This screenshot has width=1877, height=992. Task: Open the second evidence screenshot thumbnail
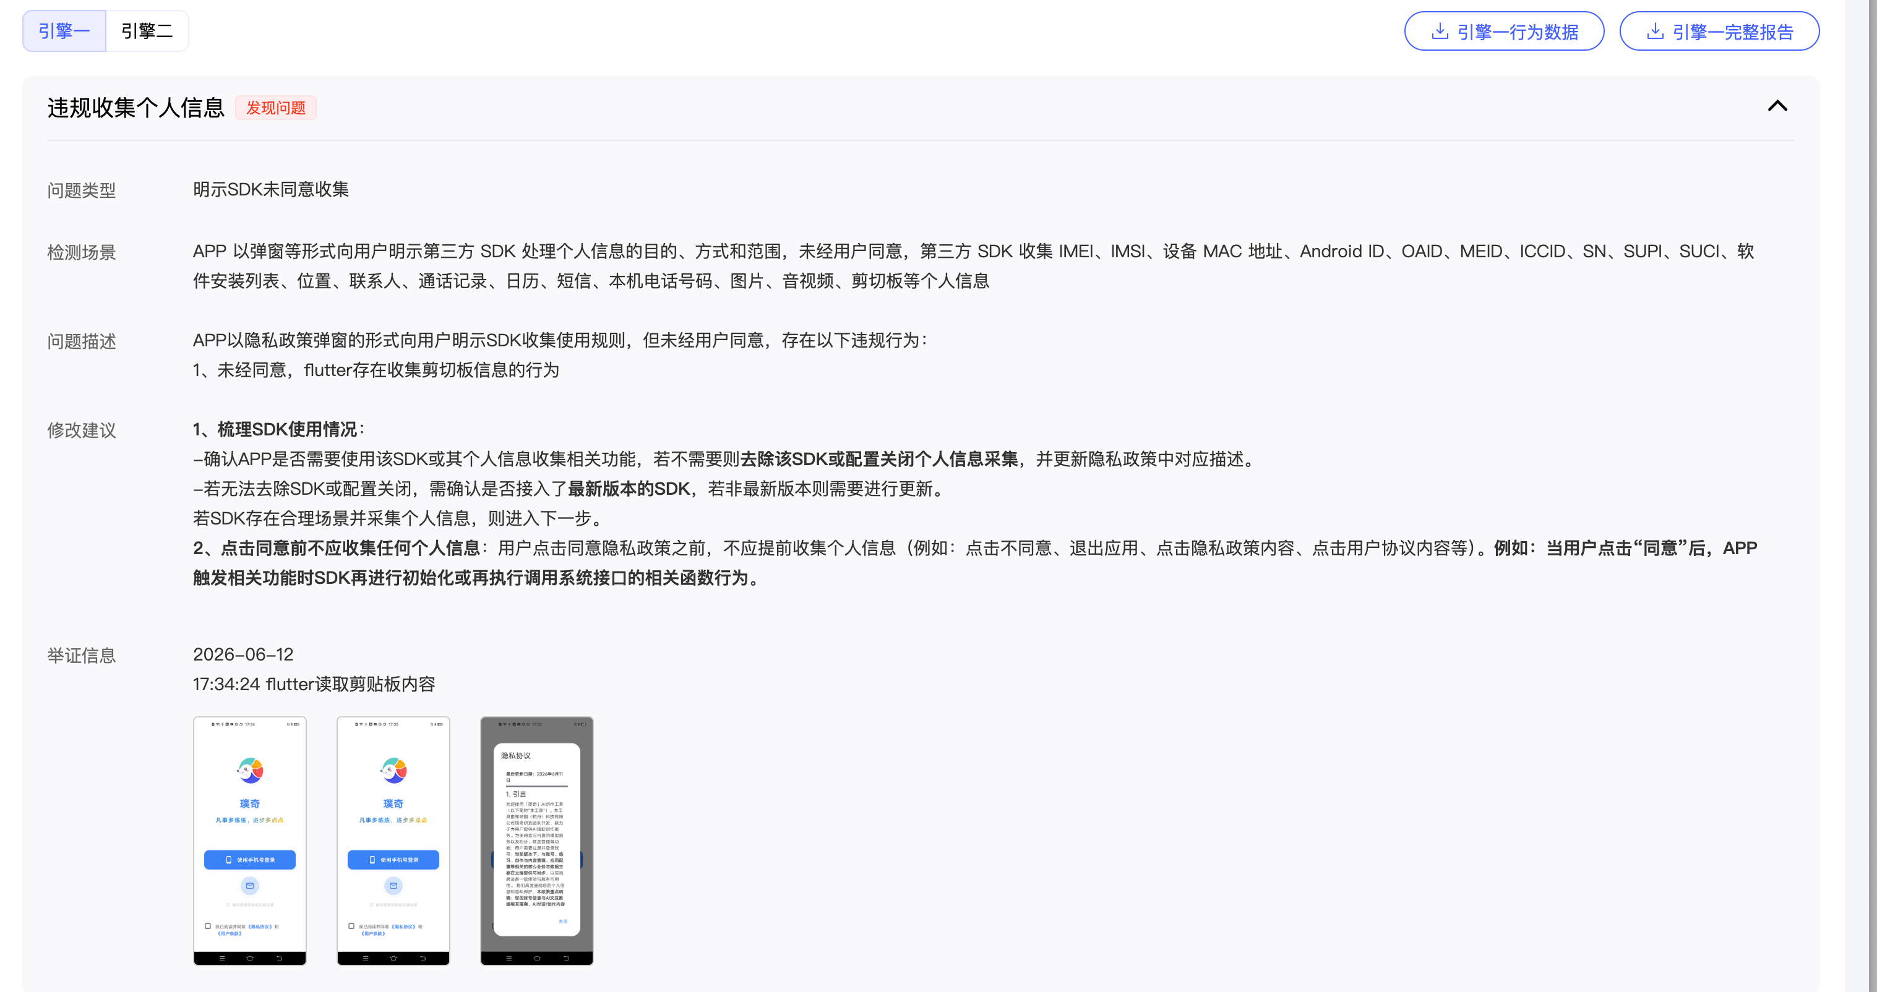pyautogui.click(x=393, y=840)
